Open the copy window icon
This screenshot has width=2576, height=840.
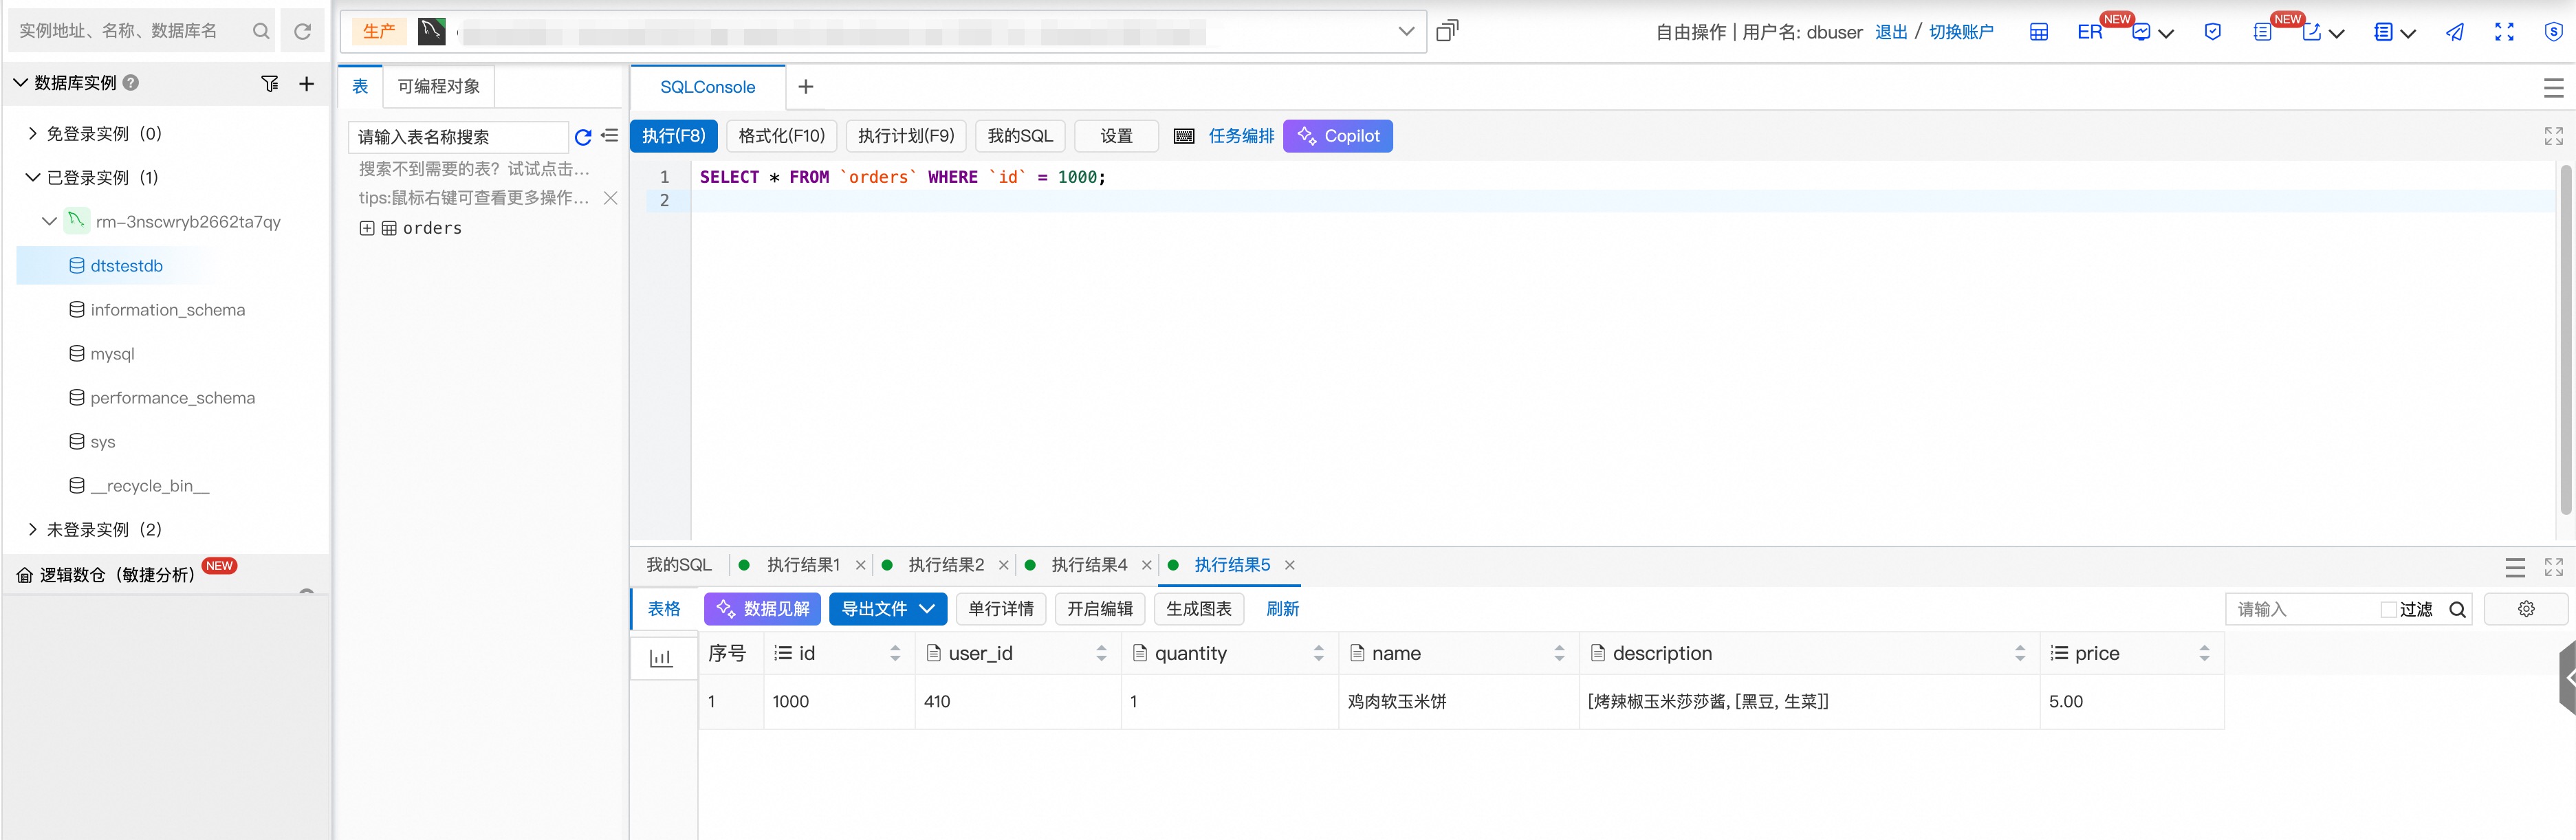[1447, 31]
